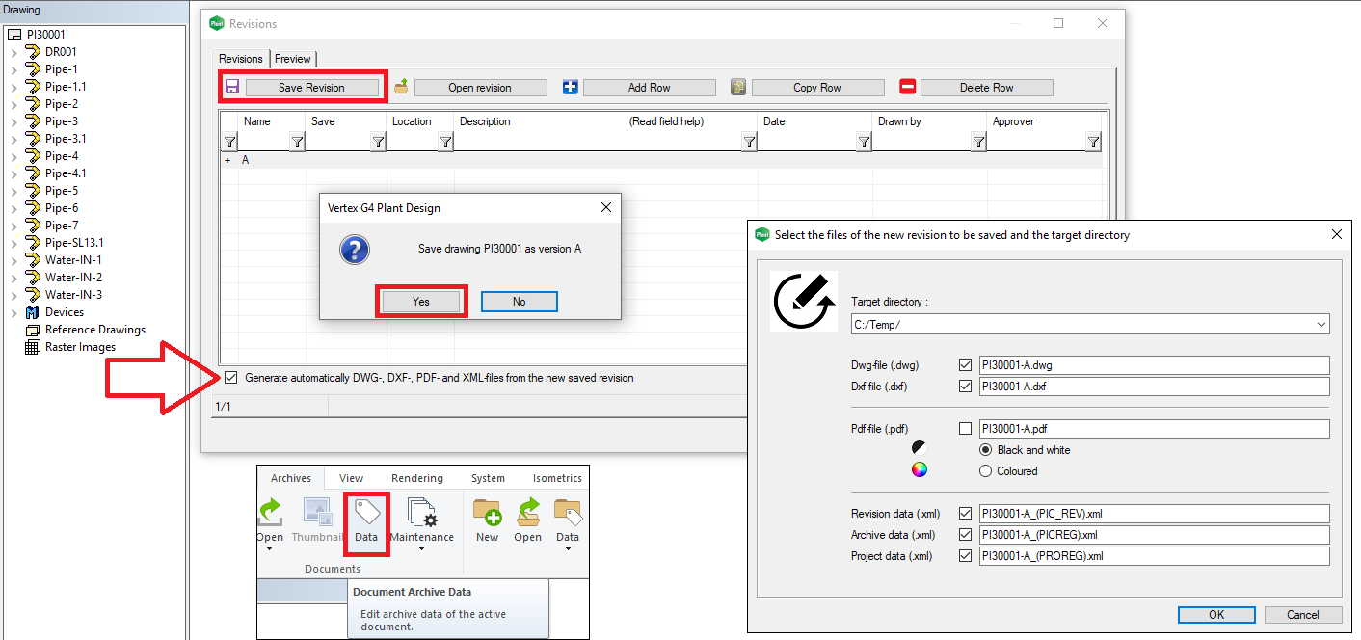Click the Thumbnail icon in Documents group

pos(318,512)
